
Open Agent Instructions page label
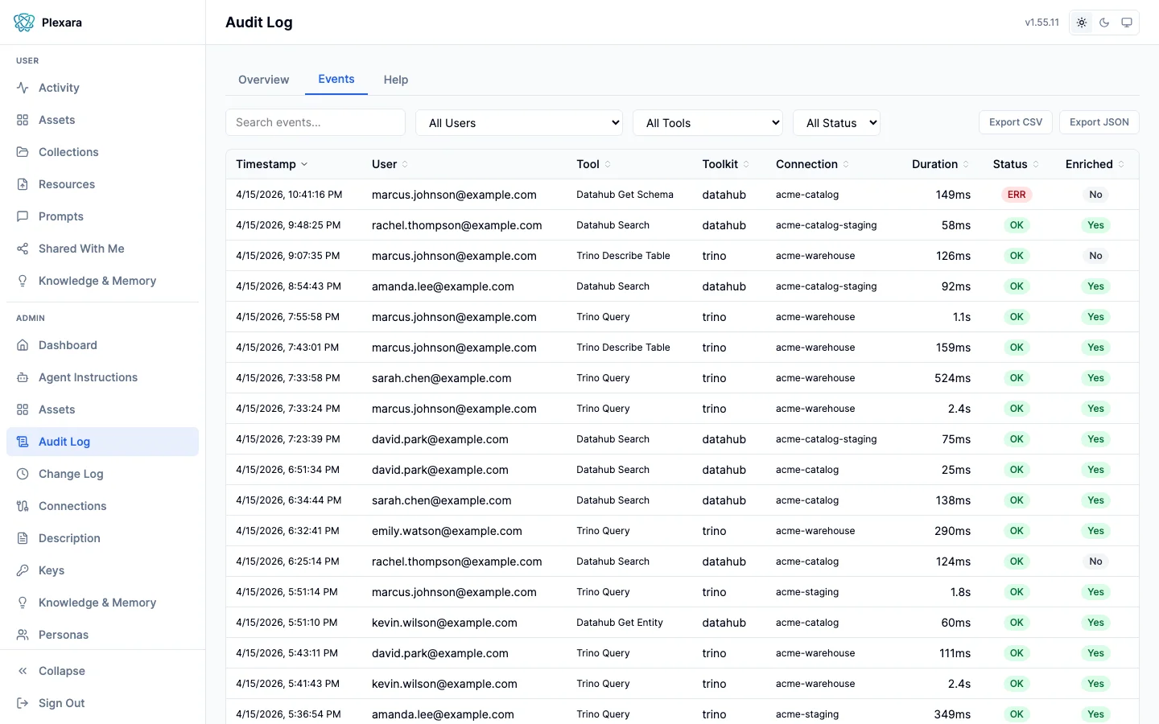(x=88, y=377)
